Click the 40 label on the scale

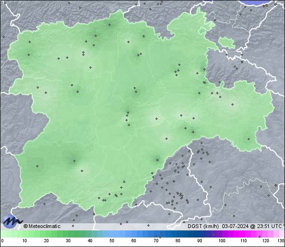pos(90,241)
